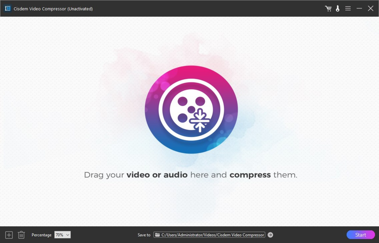Click the Percentage dropdown chevron

(x=67, y=234)
